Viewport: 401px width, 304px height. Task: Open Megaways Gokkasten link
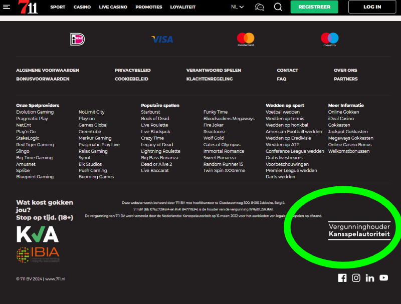pyautogui.click(x=350, y=138)
